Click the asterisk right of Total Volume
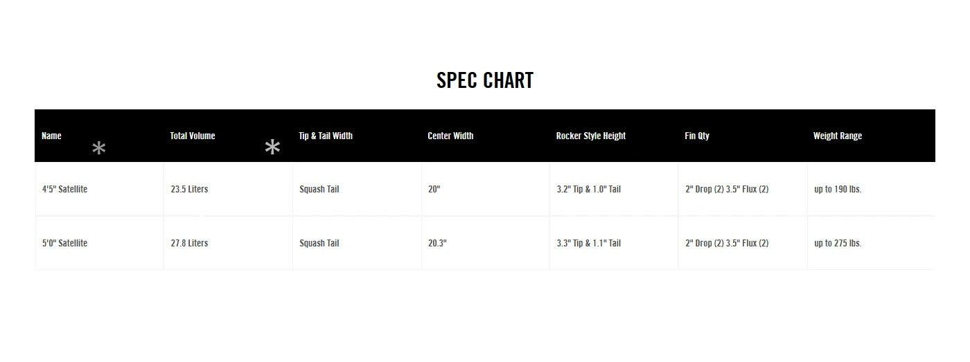Viewport: 970px width, 362px height. [x=273, y=147]
